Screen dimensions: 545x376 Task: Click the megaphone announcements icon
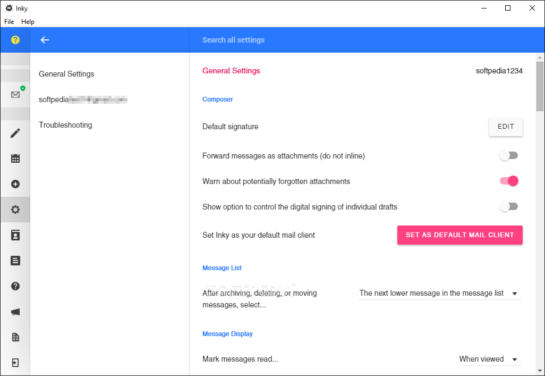[15, 312]
